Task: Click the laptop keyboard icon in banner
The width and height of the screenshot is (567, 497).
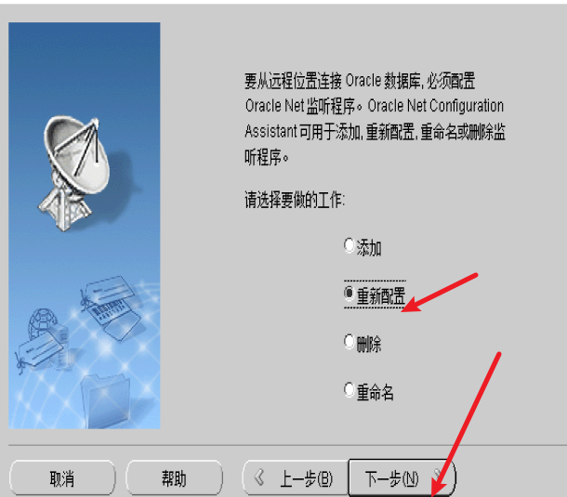Action: pos(115,319)
